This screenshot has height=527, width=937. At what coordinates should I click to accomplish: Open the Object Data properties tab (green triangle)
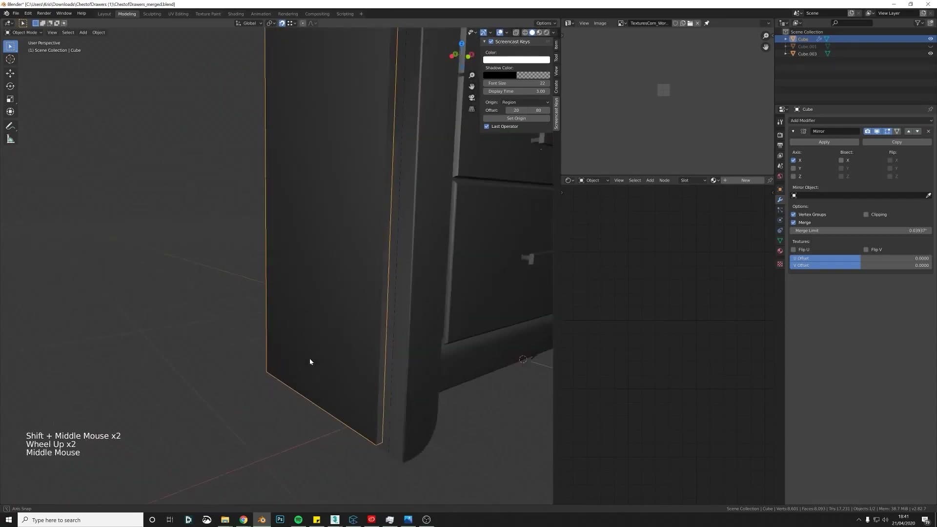(x=780, y=241)
